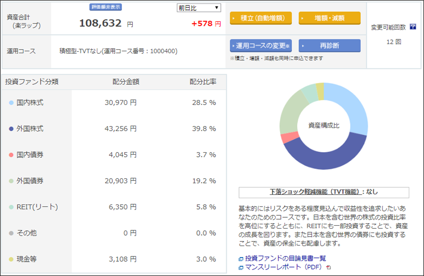Click the 外国債券 row label
This screenshot has width=424, height=276.
(x=30, y=181)
